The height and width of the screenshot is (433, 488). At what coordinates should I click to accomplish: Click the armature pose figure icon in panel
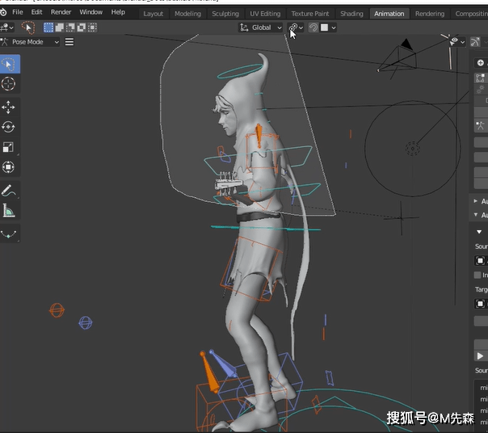(x=480, y=125)
